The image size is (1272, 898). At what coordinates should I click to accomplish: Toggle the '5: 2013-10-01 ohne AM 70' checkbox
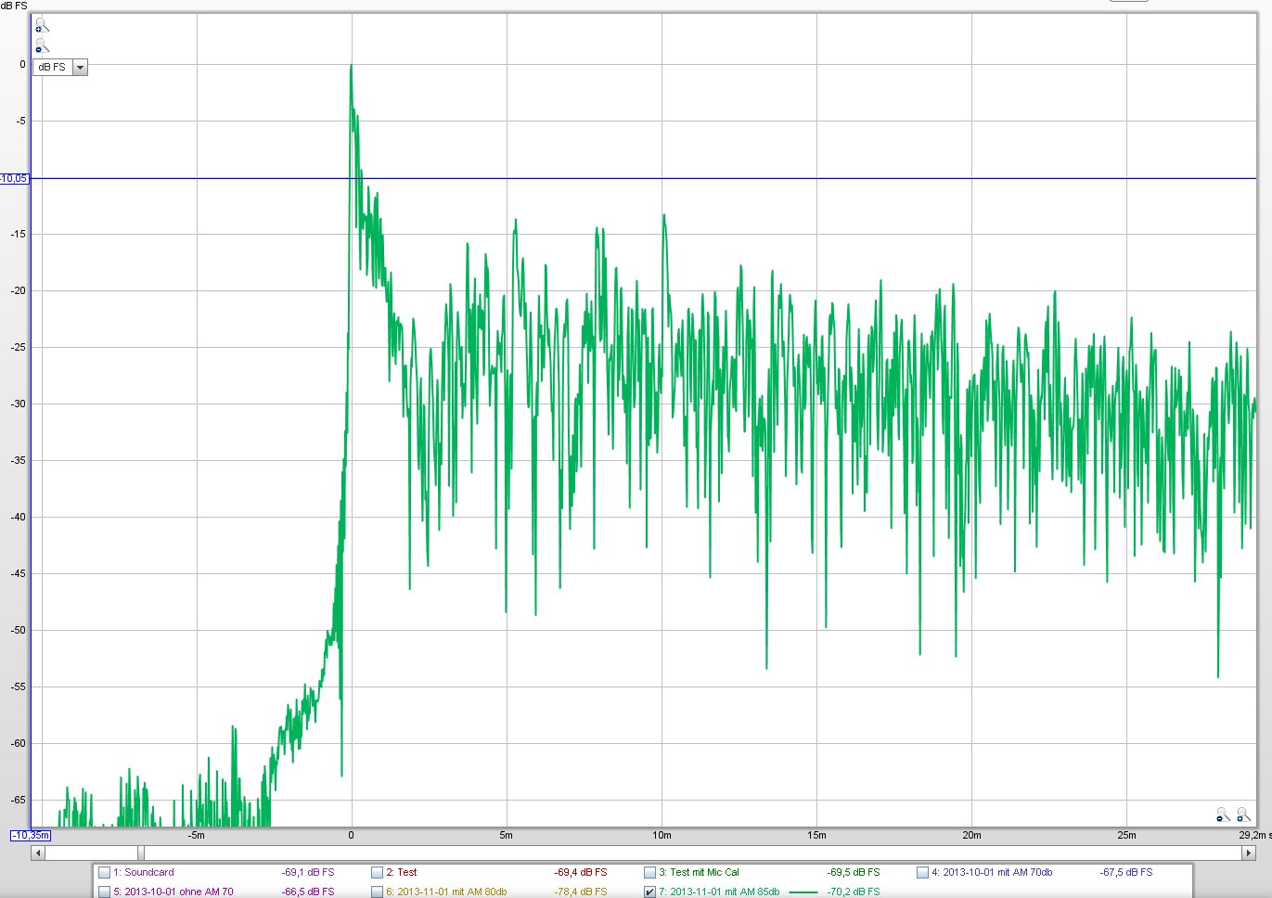pos(104,892)
